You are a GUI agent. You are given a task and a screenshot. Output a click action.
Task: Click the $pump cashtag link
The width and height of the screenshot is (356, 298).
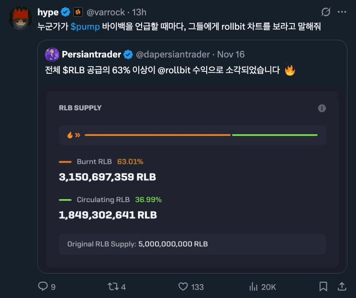85,27
